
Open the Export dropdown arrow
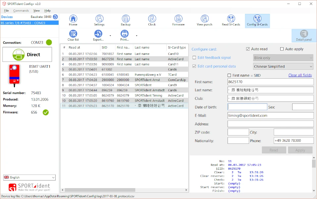click(x=110, y=36)
